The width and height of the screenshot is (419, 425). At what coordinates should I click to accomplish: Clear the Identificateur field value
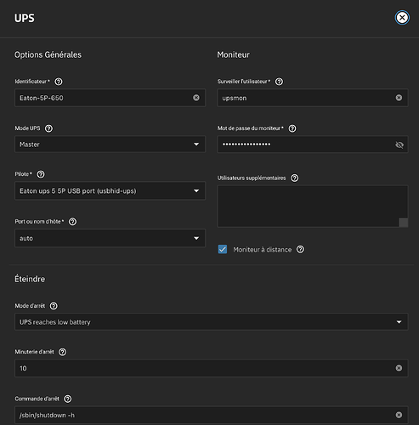point(196,98)
